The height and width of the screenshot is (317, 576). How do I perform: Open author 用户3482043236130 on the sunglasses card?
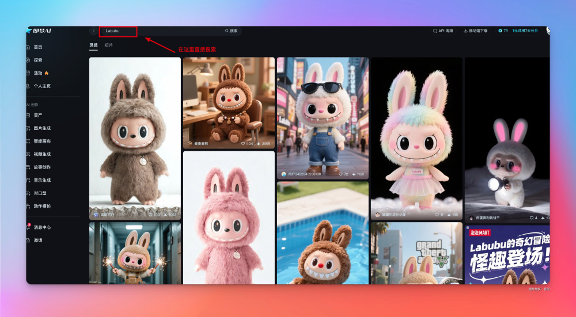click(305, 174)
